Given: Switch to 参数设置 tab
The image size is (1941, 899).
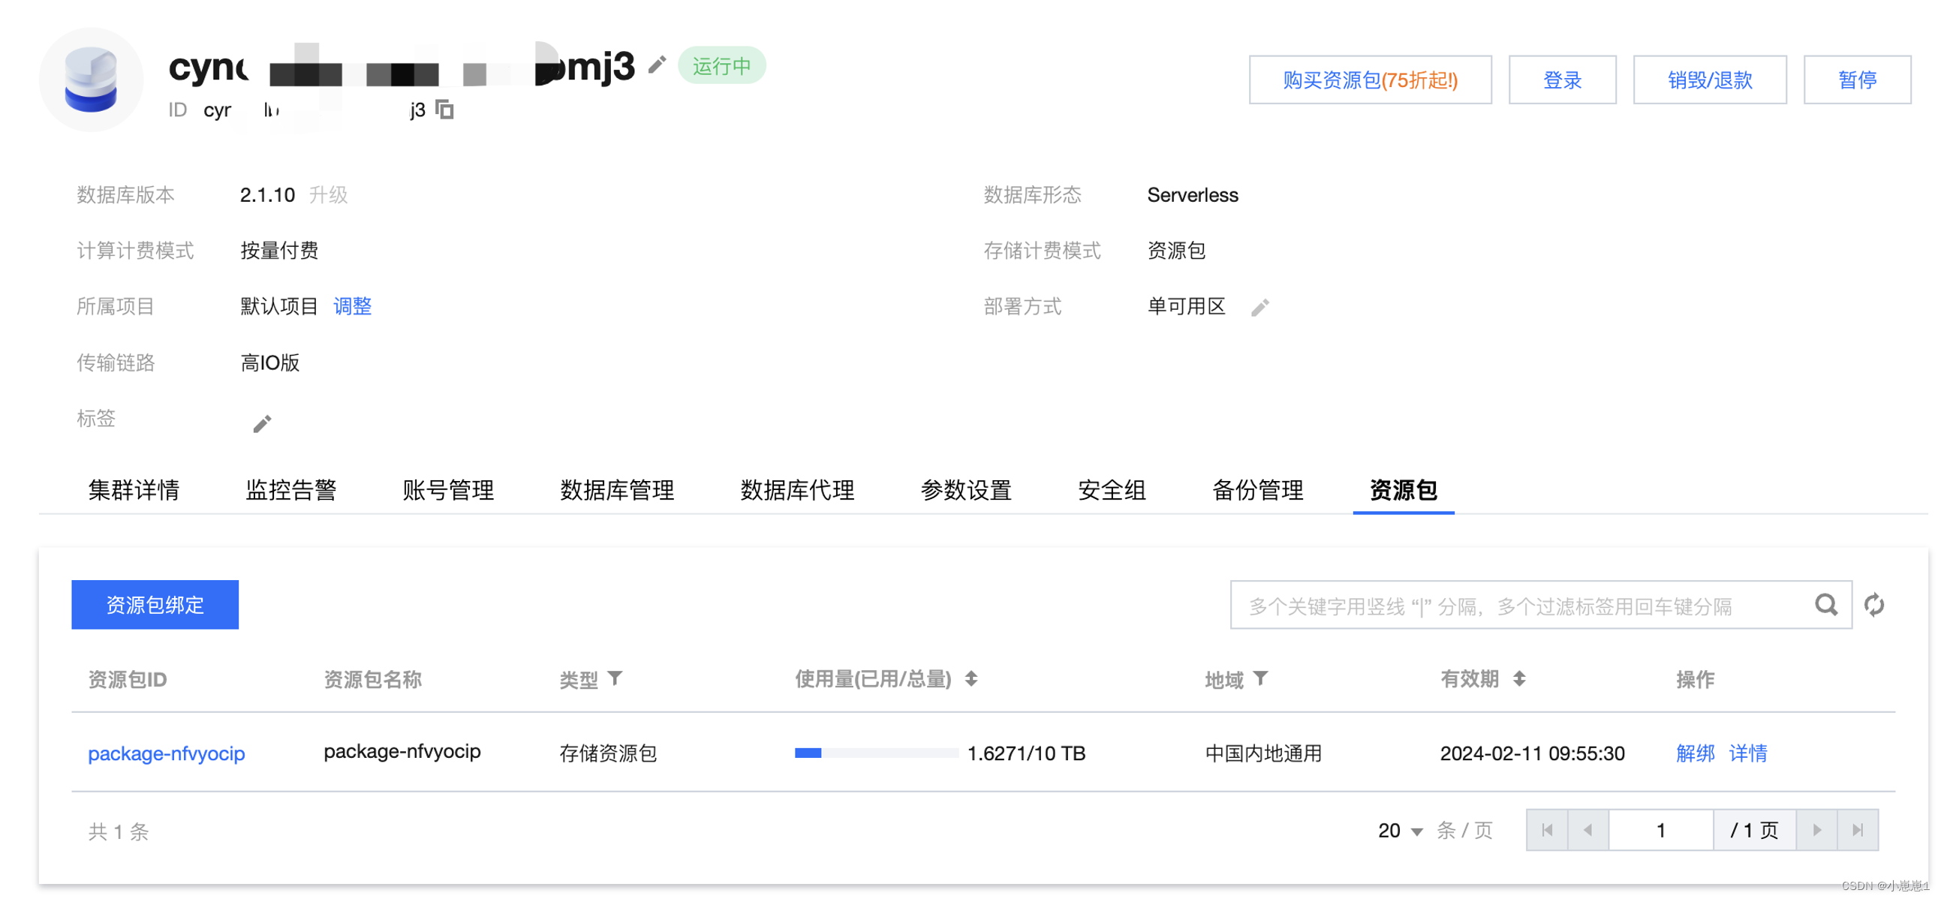Looking at the screenshot, I should (x=966, y=490).
